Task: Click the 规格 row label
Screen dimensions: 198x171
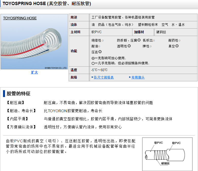Action: 74,77
